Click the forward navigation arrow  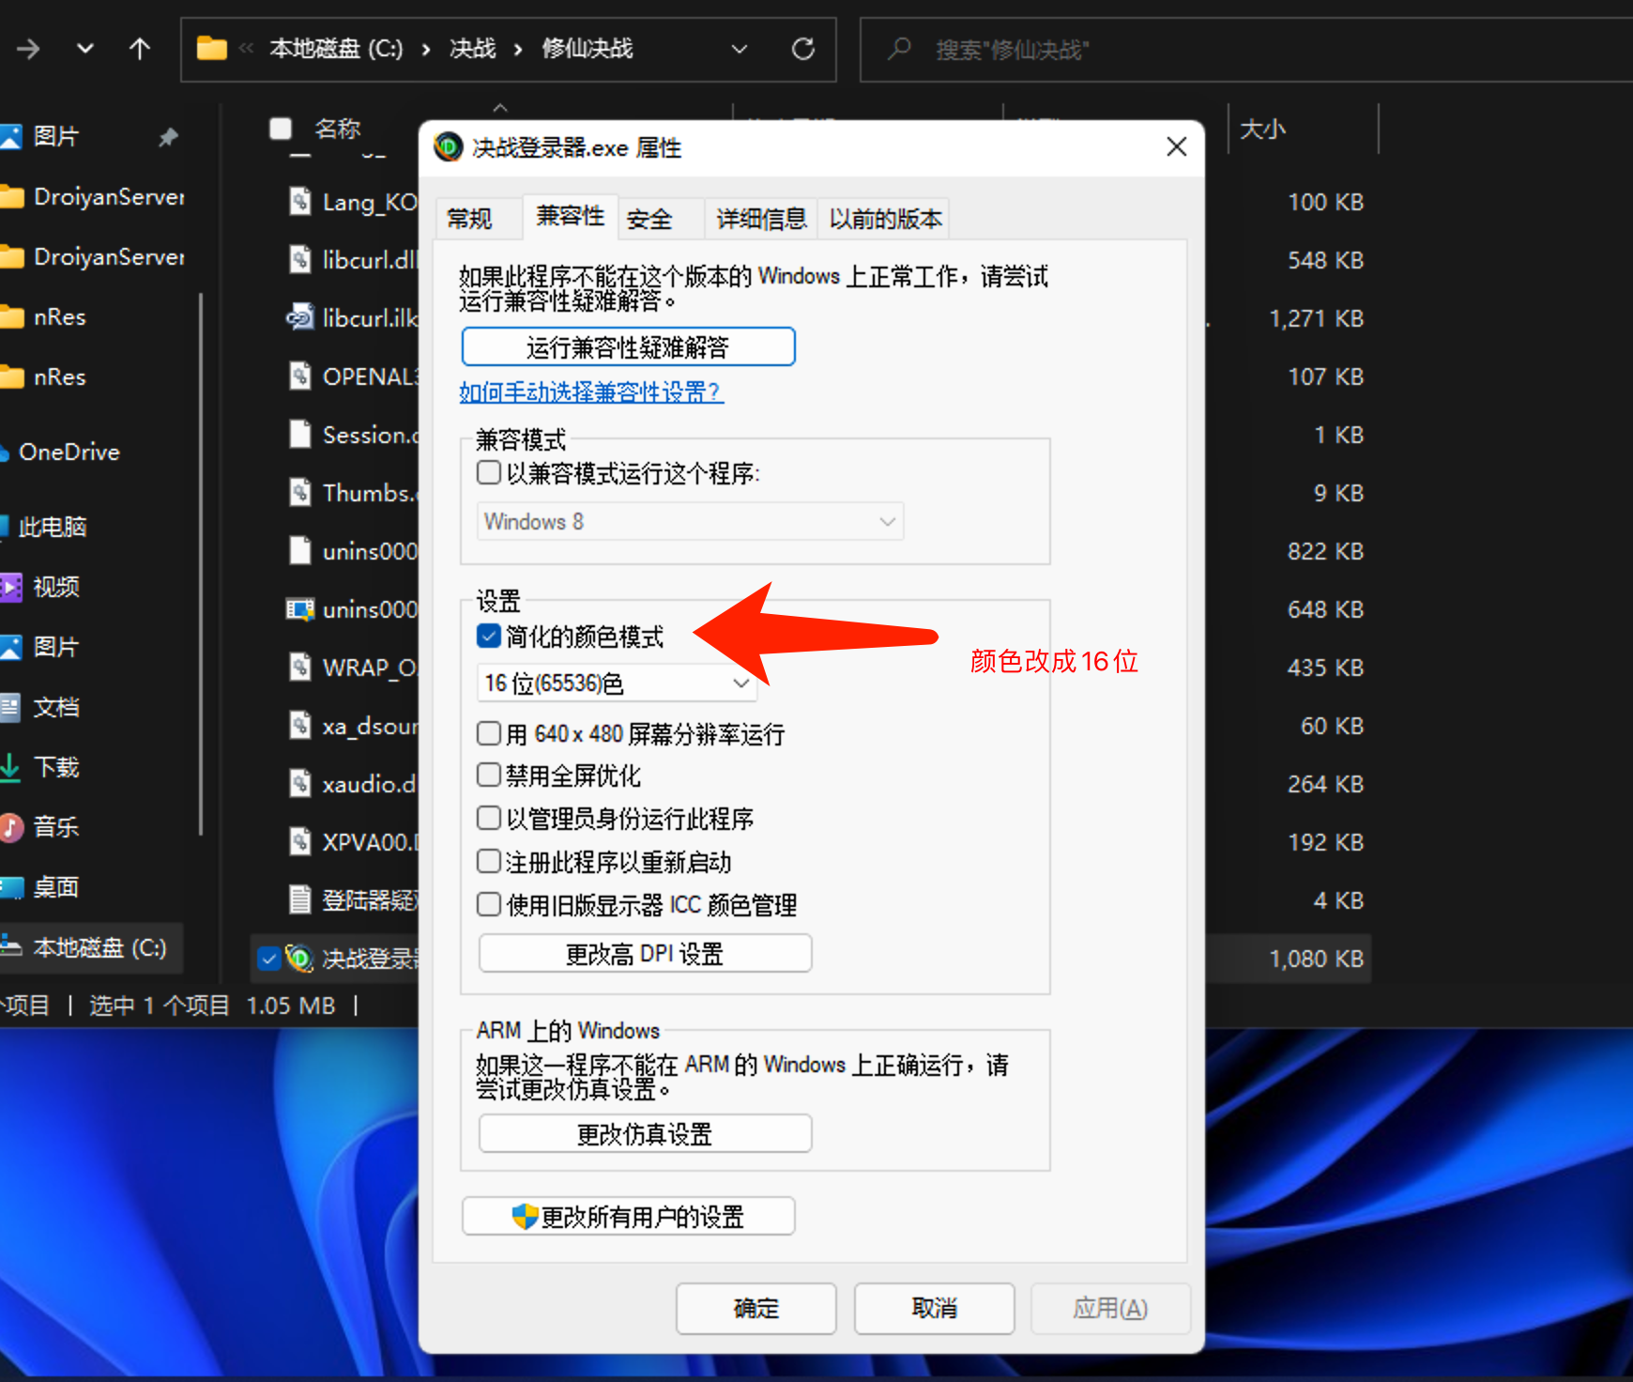(28, 49)
